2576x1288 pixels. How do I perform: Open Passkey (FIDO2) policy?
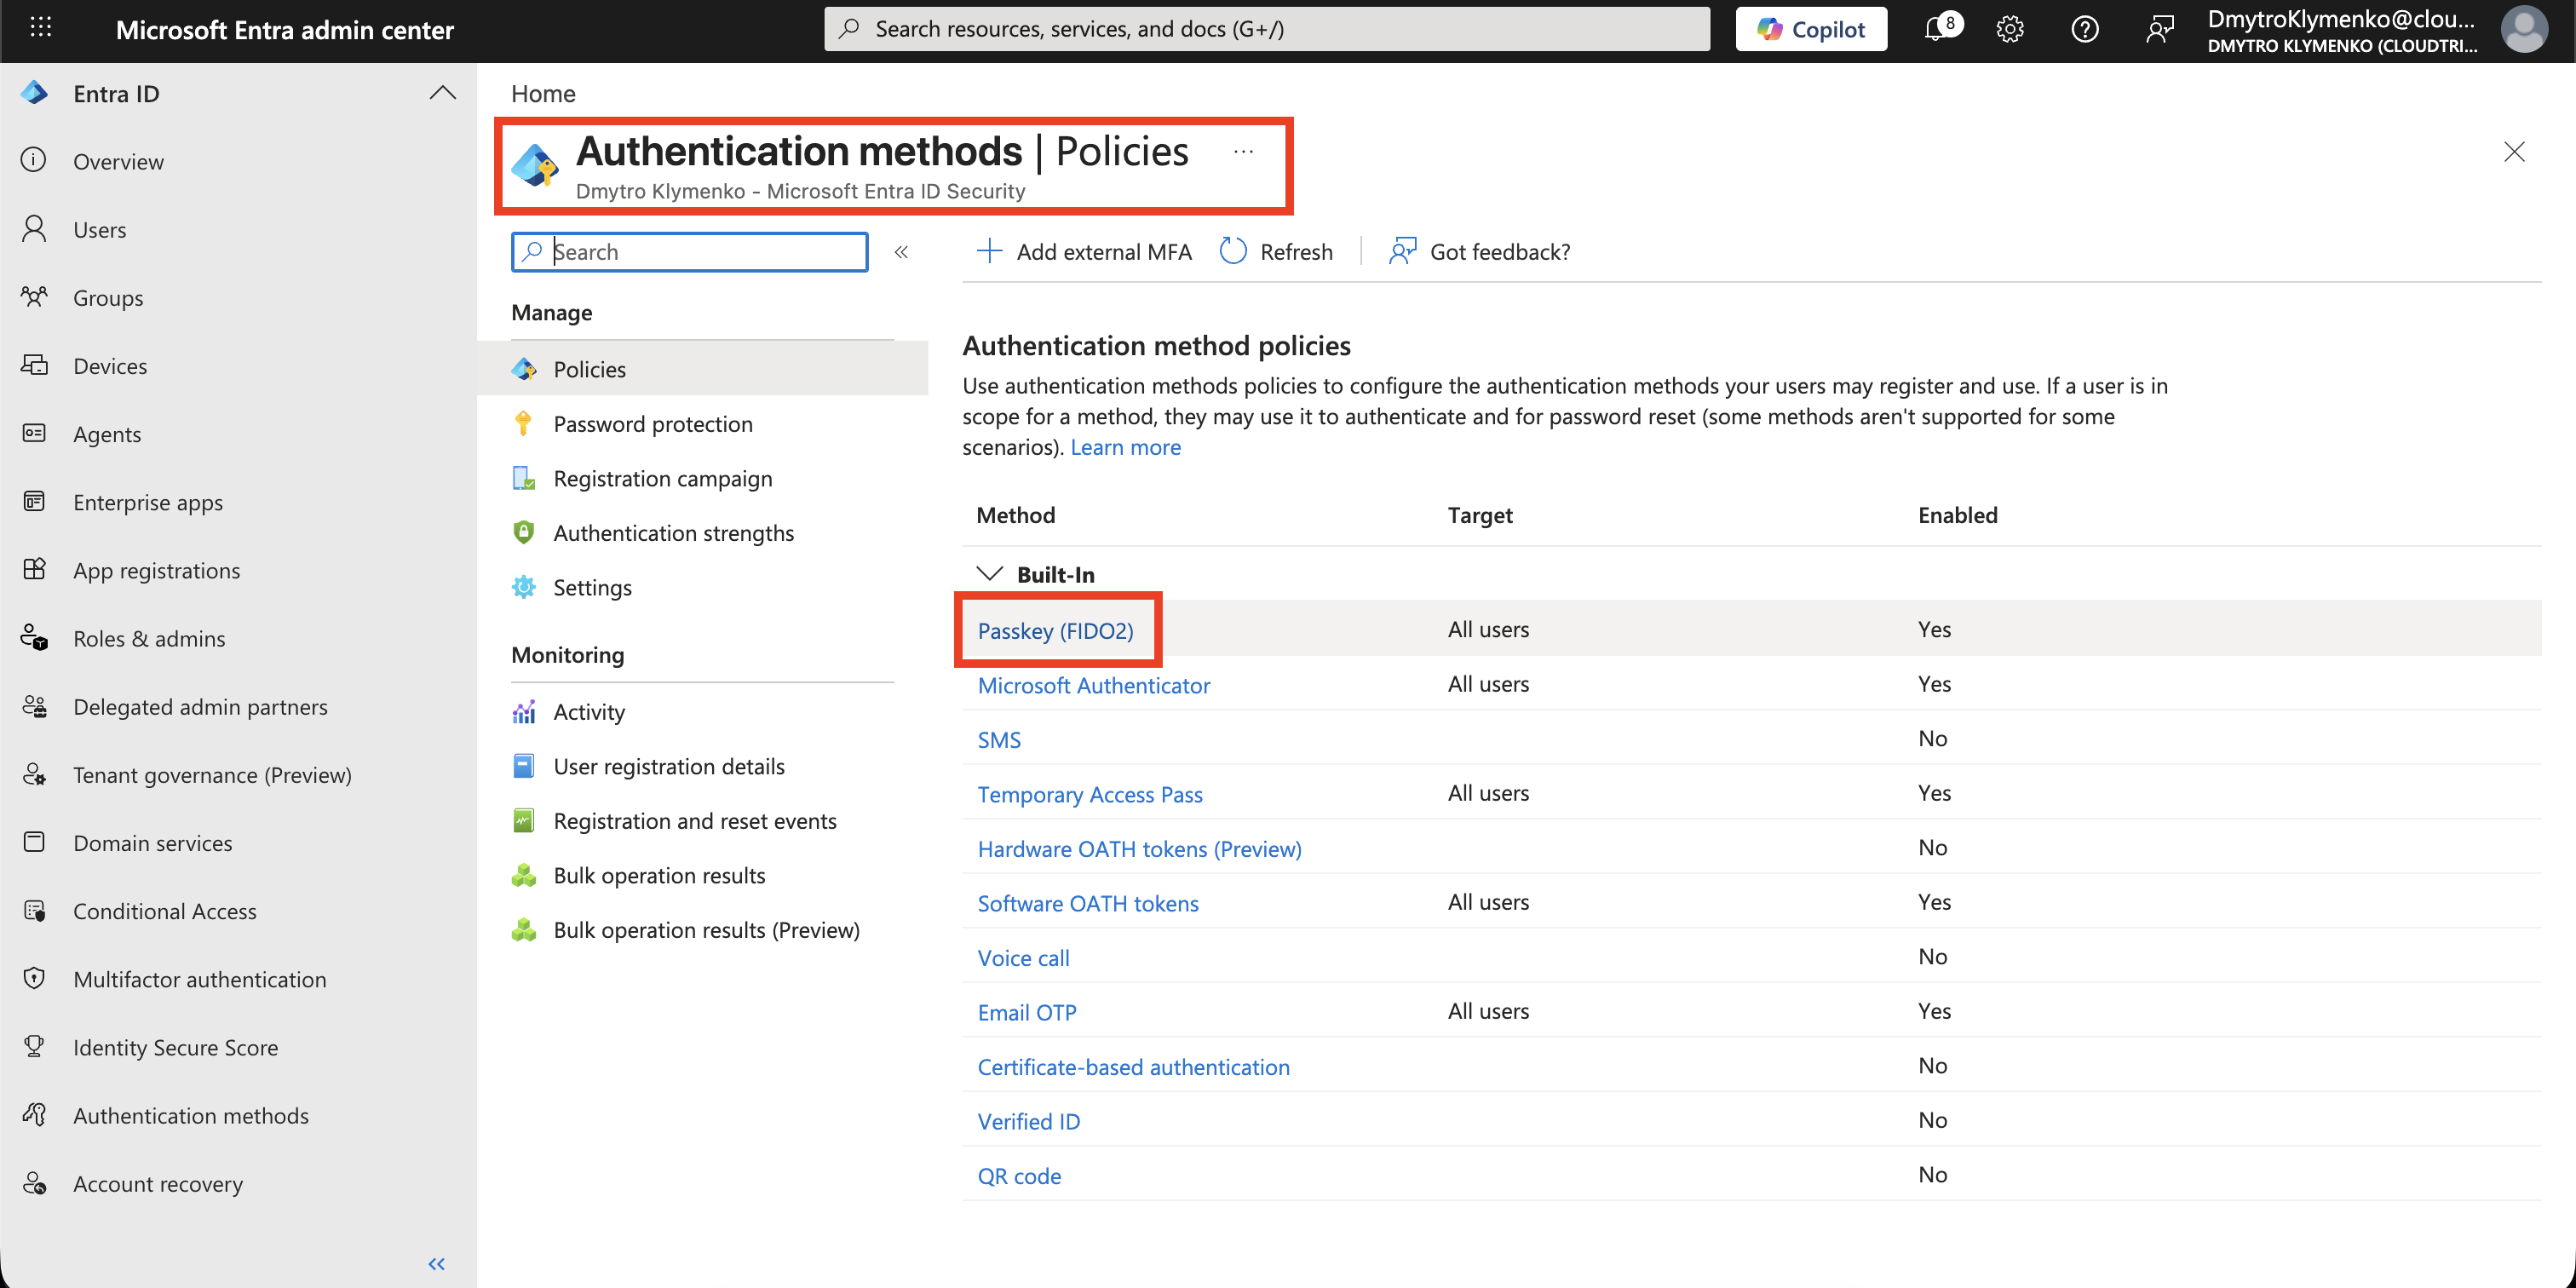click(x=1055, y=631)
